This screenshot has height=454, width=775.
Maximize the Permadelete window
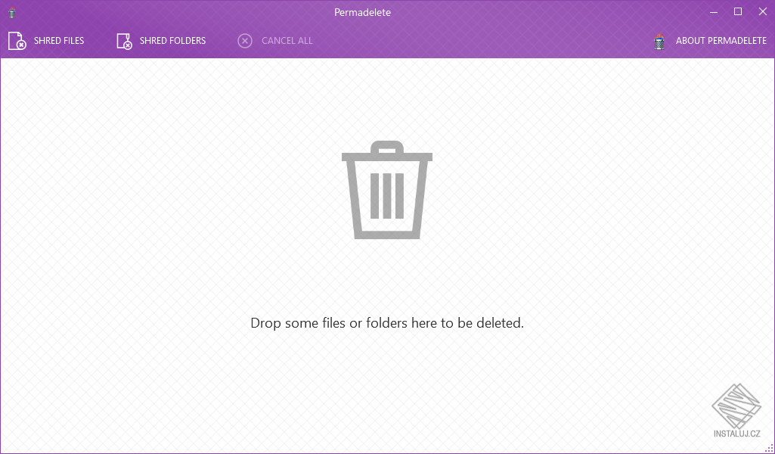pos(738,12)
